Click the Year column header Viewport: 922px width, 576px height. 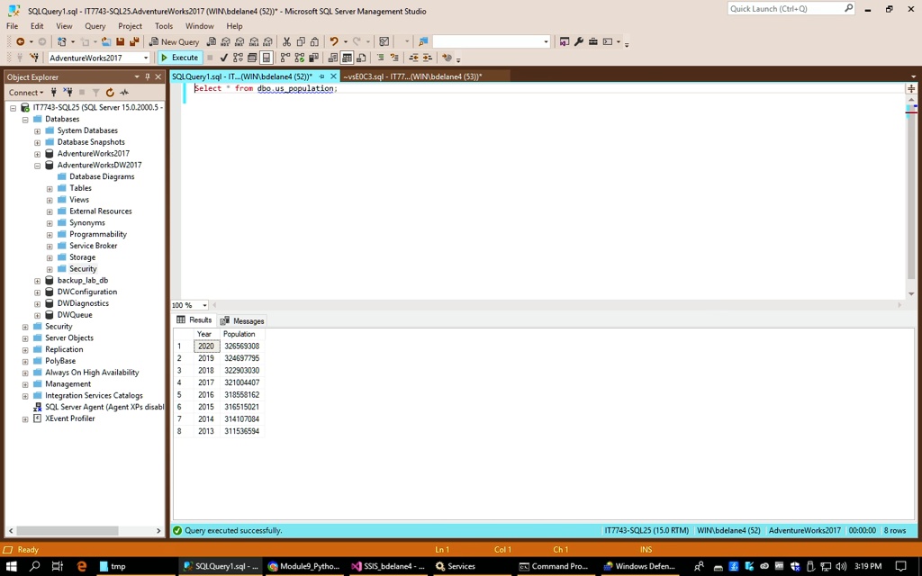(x=204, y=334)
